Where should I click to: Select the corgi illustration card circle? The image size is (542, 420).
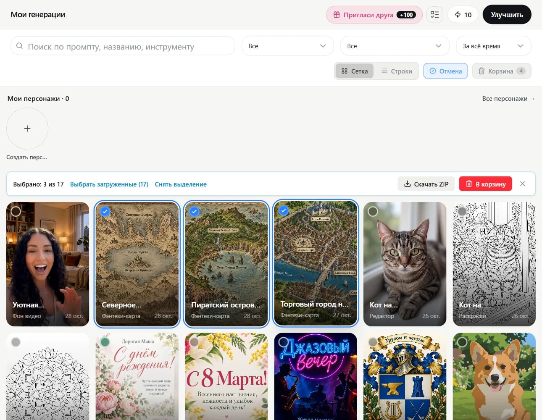(462, 342)
